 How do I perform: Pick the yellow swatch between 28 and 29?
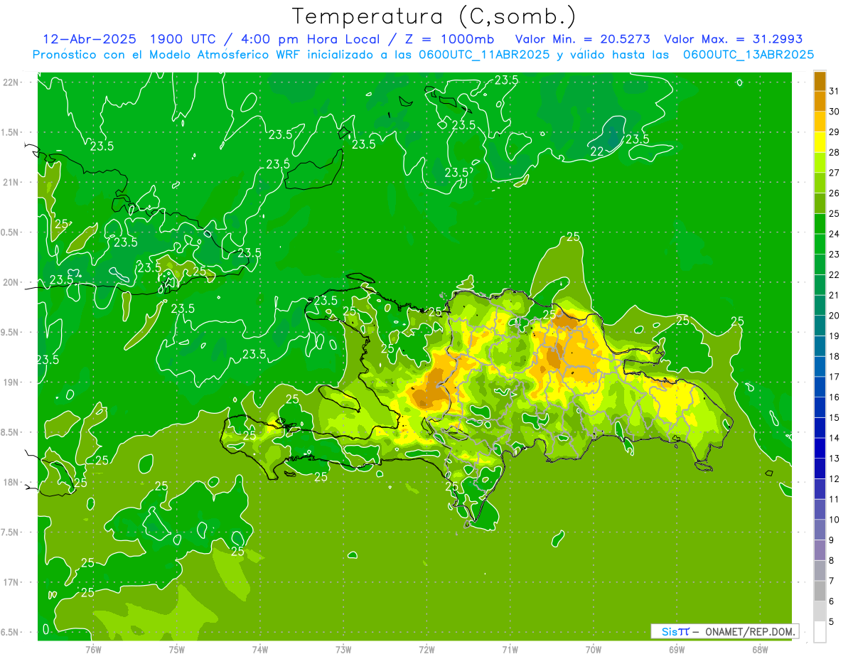click(820, 142)
